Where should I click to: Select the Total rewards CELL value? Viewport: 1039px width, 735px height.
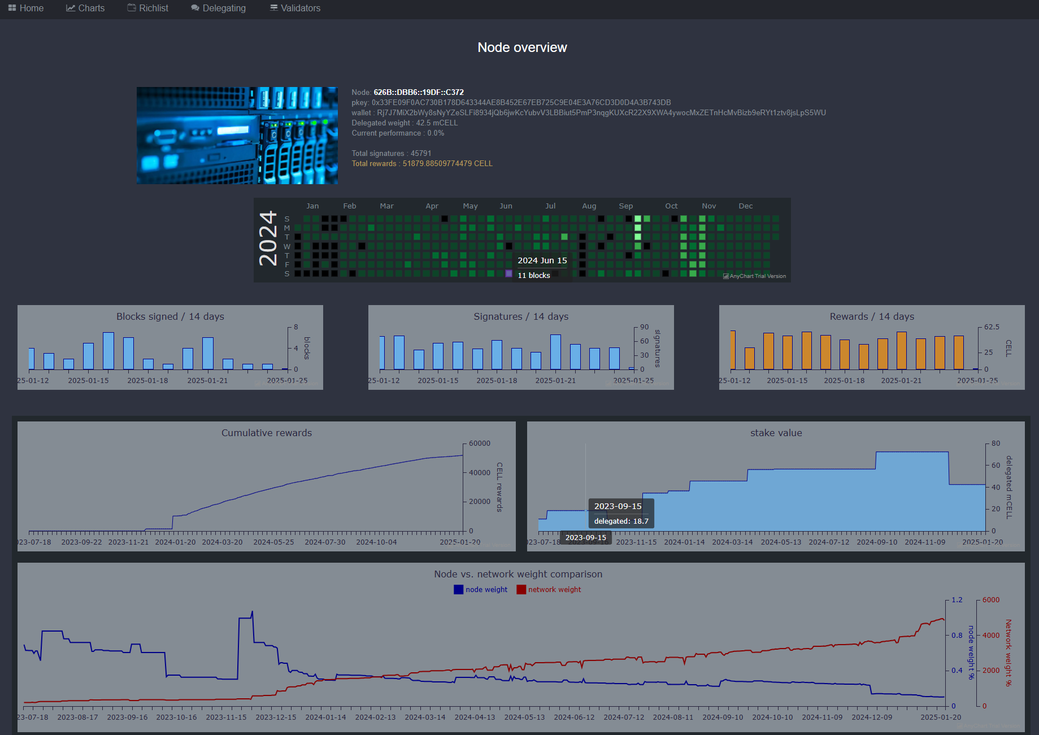(x=447, y=164)
